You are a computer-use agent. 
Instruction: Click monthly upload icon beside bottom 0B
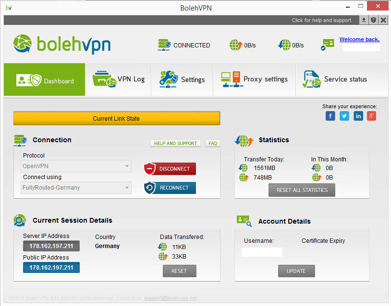[317, 178]
